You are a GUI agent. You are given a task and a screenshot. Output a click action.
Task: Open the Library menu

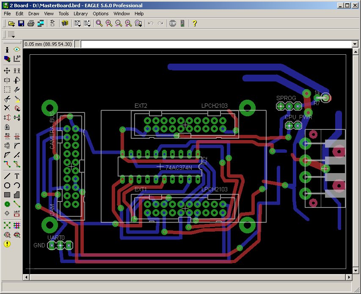click(x=80, y=14)
